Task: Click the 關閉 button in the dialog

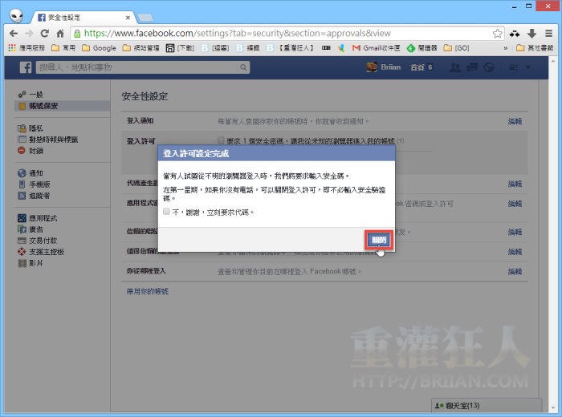Action: point(378,240)
